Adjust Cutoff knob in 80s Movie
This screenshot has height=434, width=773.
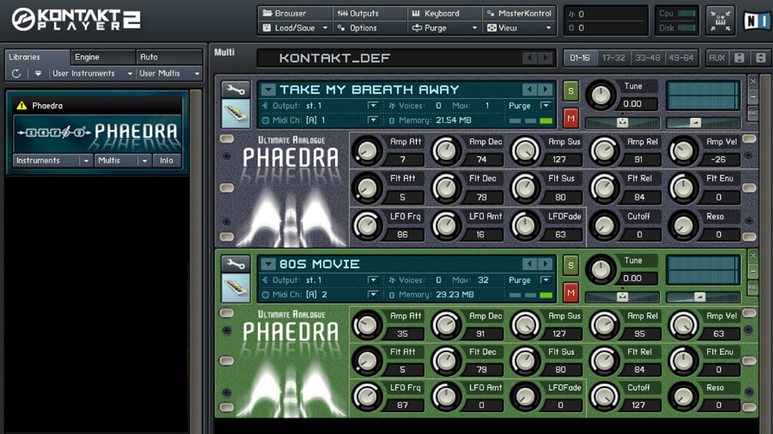[x=605, y=396]
